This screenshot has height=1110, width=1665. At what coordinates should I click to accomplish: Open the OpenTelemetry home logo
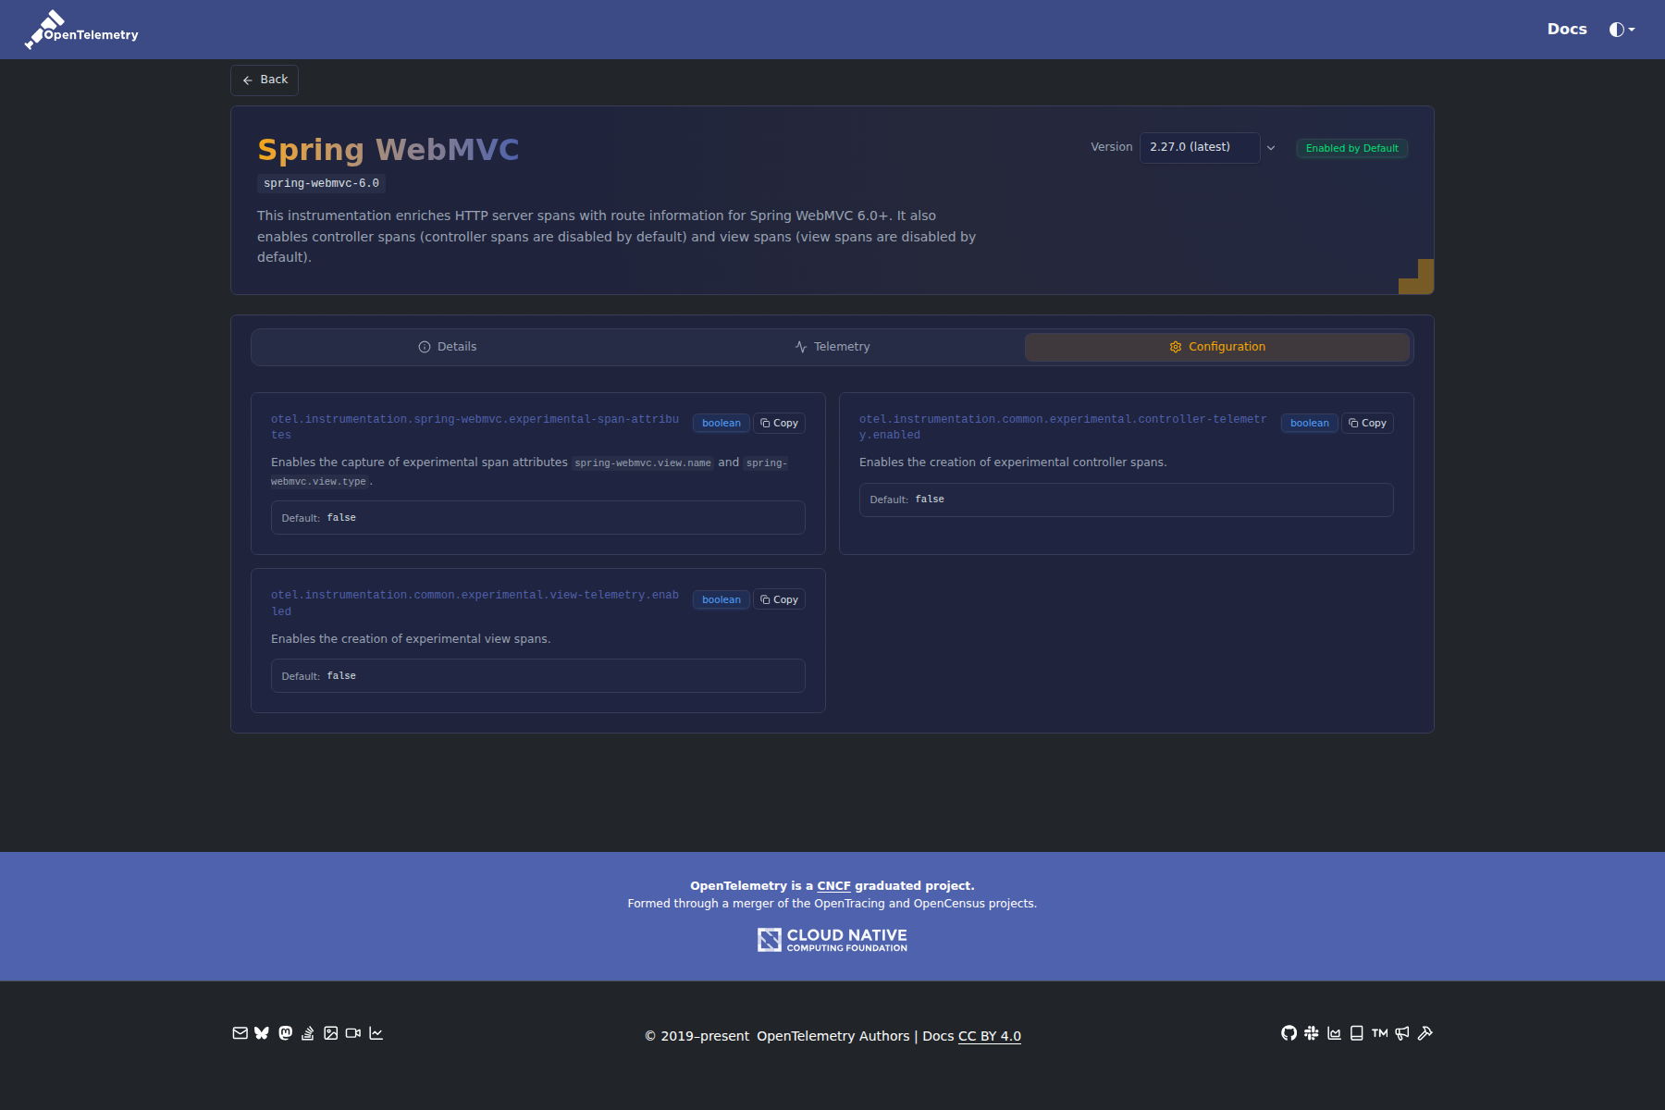pos(81,30)
